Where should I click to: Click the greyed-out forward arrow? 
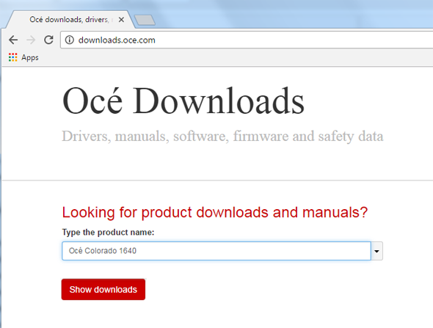(31, 40)
